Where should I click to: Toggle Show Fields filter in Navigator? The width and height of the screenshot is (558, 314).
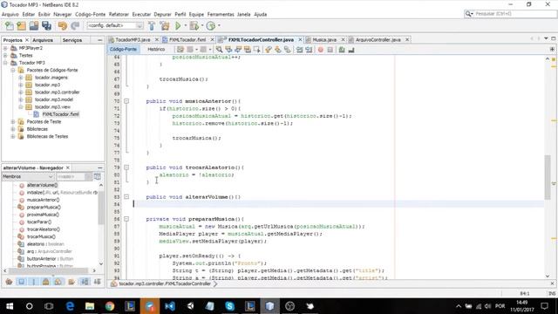point(21,282)
